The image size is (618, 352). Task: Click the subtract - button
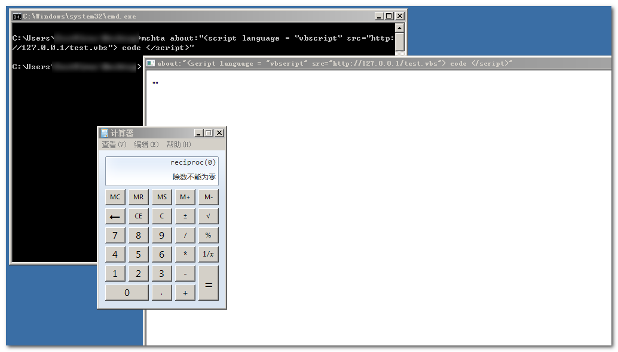185,274
